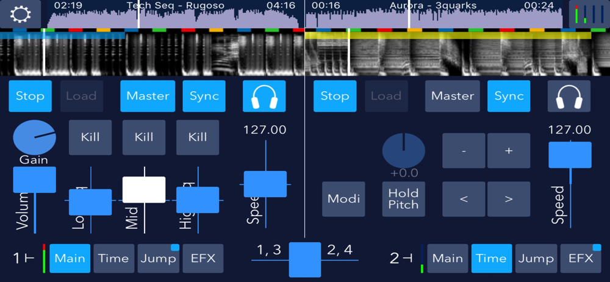Toggle the Low band Kill button
This screenshot has height=282, width=610.
coord(90,137)
